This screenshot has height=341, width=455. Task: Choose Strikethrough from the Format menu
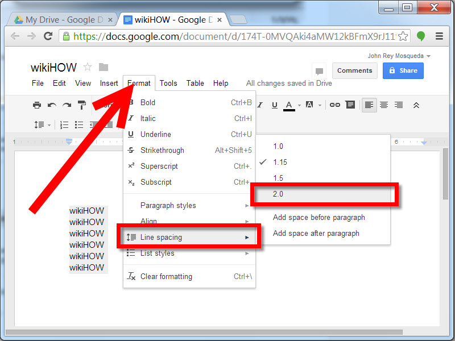click(x=189, y=150)
